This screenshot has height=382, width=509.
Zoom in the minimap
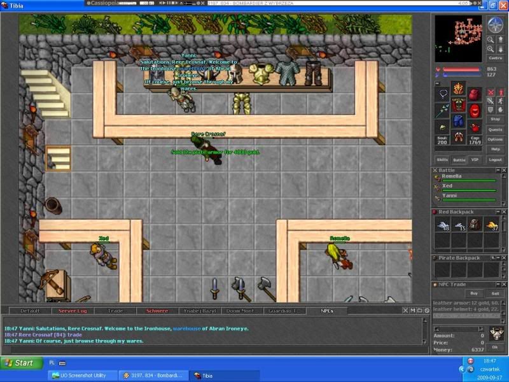click(491, 49)
